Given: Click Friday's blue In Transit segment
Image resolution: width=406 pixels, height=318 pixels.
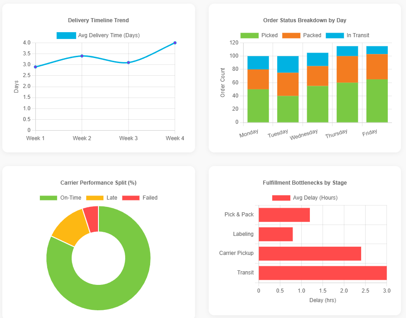Looking at the screenshot, I should tap(377, 50).
